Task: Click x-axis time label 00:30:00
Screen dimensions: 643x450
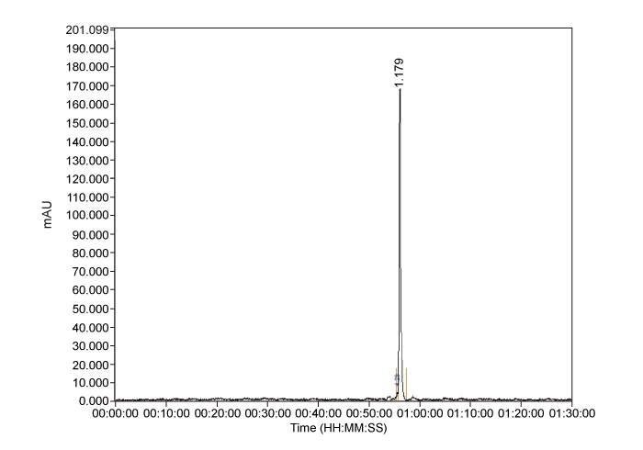Action: (x=267, y=413)
